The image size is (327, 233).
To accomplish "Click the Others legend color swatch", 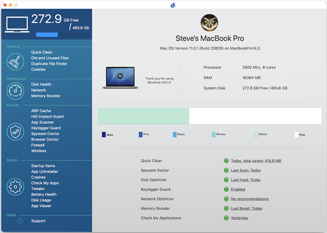I will click(256, 134).
